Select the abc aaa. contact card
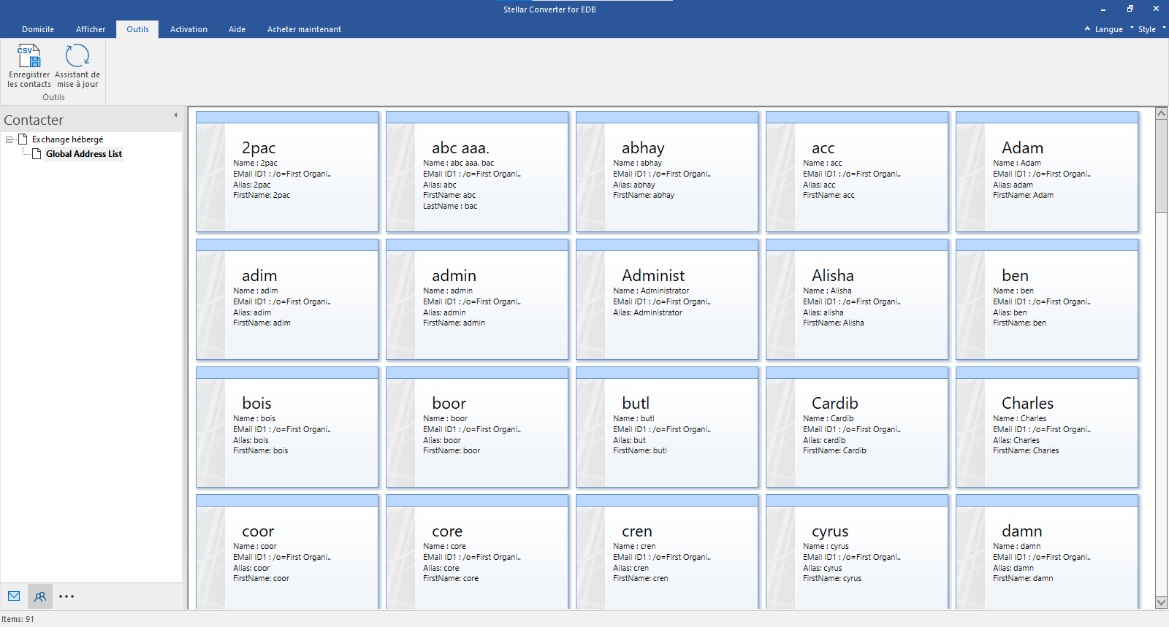1169x627 pixels. [x=477, y=172]
